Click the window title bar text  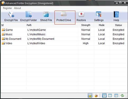[29, 3]
